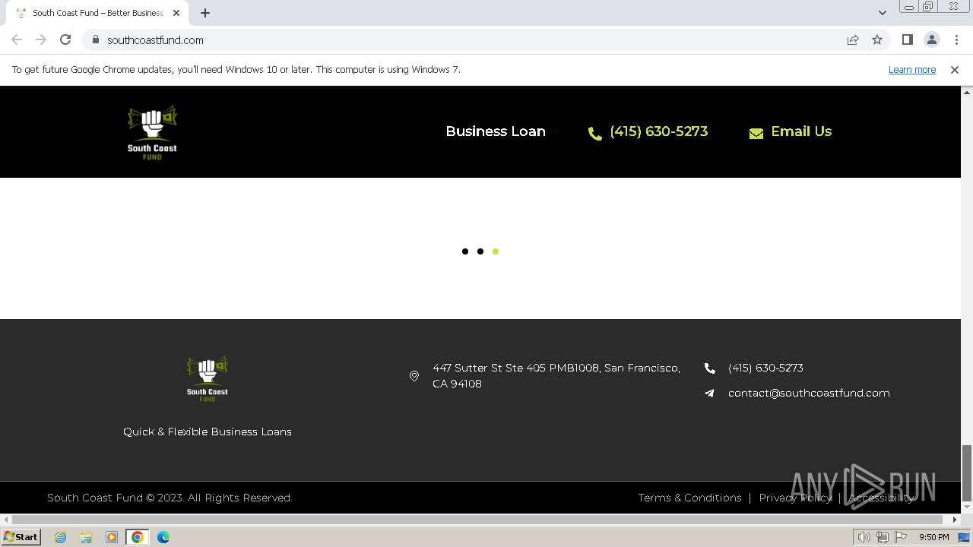This screenshot has height=547, width=973.
Task: View site info via the padlock icon
Action: pyautogui.click(x=96, y=40)
